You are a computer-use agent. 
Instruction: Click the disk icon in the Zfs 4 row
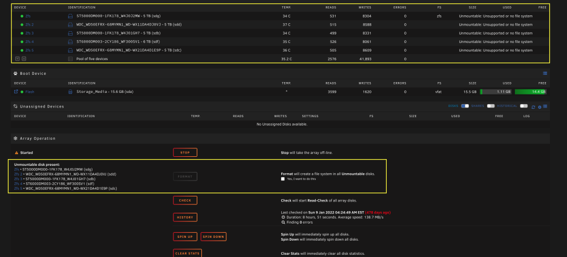70,42
